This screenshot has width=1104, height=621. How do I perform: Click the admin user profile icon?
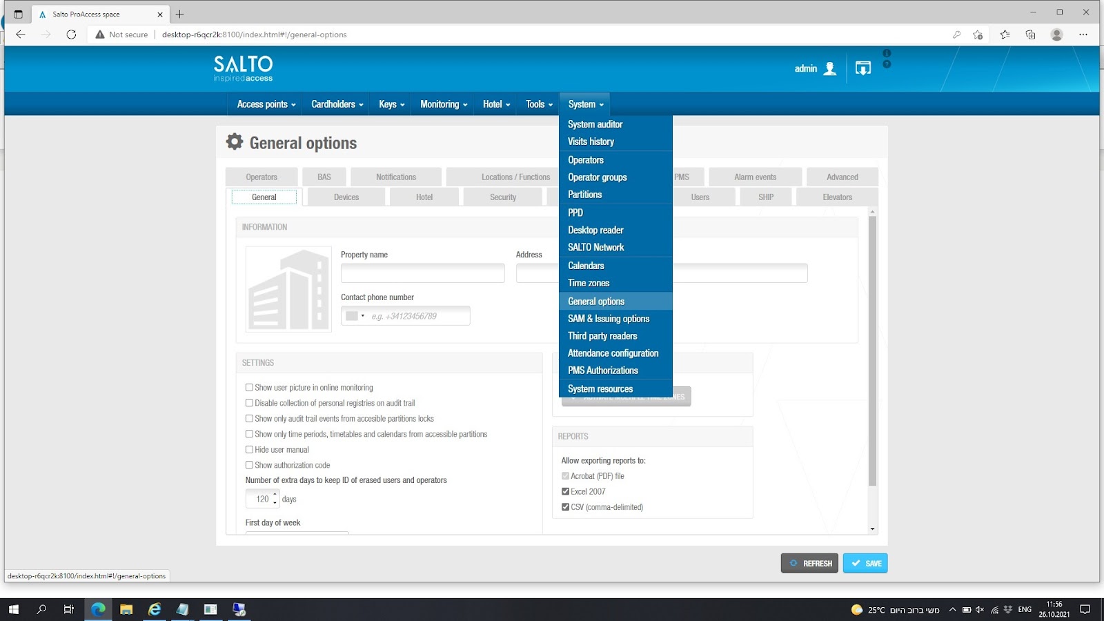830,68
